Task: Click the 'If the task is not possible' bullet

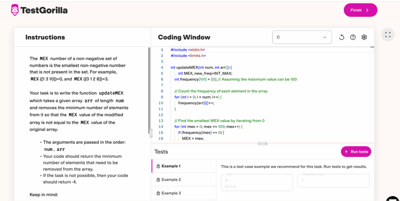Action: click(86, 179)
